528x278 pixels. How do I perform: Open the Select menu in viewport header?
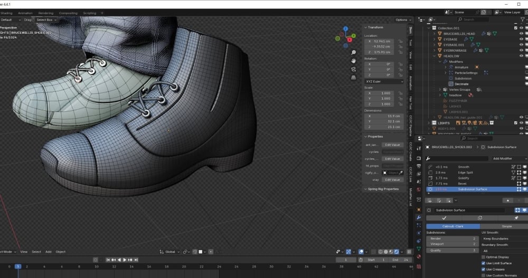click(36, 252)
